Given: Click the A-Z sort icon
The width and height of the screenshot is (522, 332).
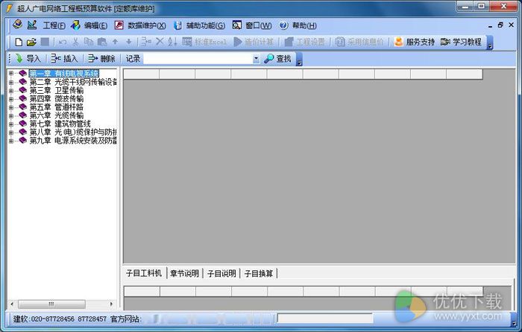Looking at the screenshot, I should click(172, 42).
